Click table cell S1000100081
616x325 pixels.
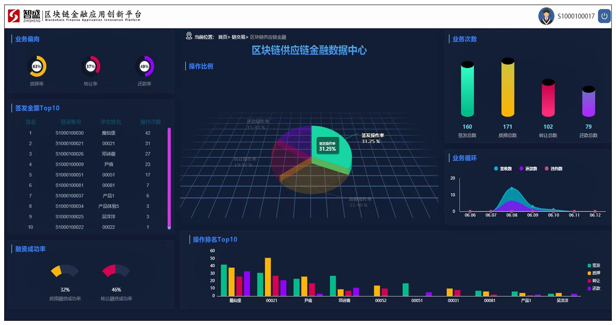[x=70, y=185]
